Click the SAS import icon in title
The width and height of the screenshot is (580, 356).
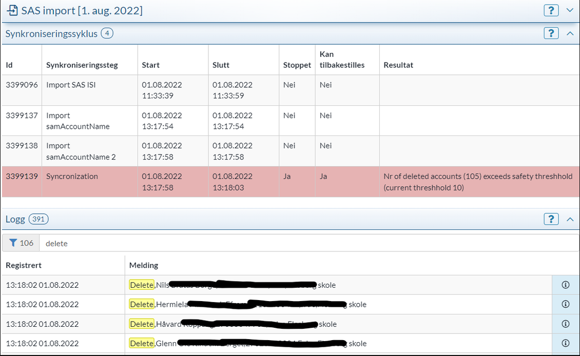11,10
